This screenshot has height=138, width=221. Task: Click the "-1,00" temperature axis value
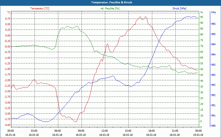7,58
